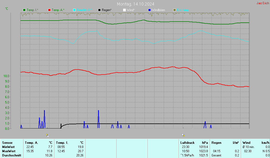Click the olive Empfang legend swatch

tap(175, 10)
